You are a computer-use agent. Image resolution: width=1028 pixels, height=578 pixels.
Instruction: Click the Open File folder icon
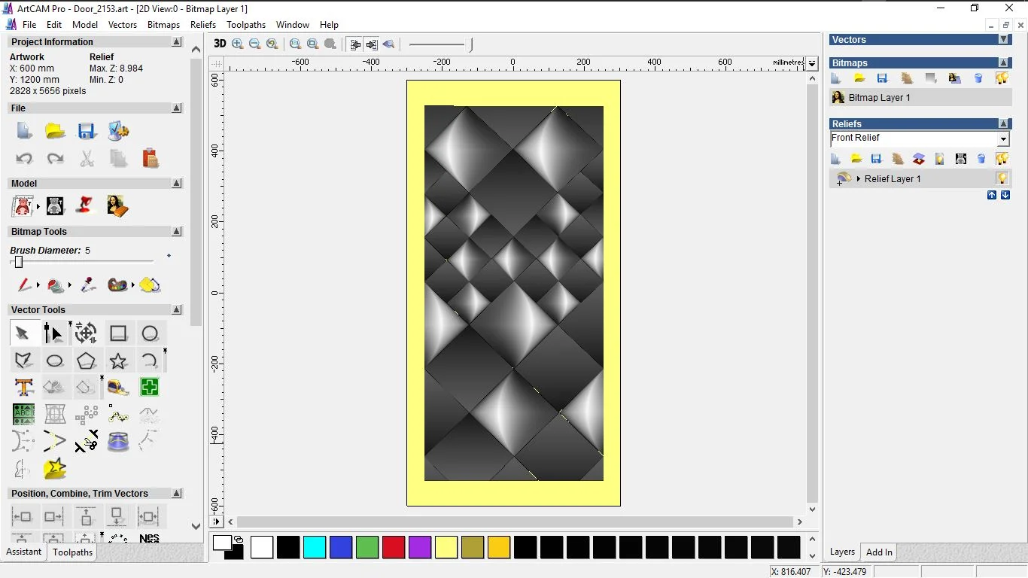pyautogui.click(x=55, y=132)
